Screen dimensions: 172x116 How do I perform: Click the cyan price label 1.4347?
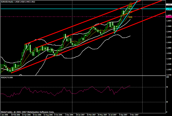click(169, 9)
